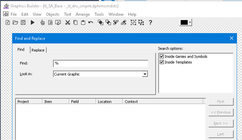The image size is (242, 140).
Task: Click the Item column header
Action: pos(56,102)
